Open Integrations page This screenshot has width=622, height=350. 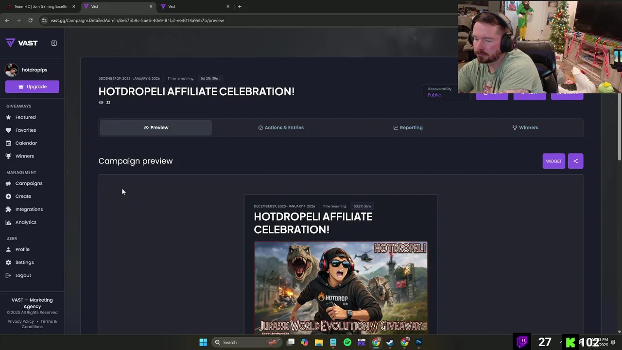24,209
